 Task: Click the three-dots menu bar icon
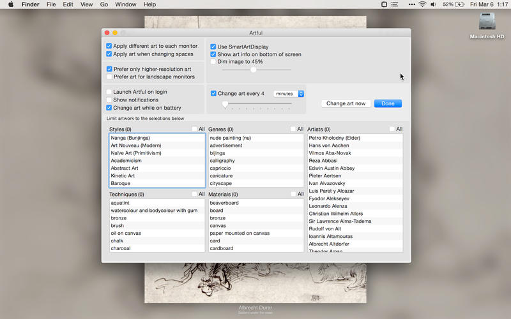pos(411,4)
